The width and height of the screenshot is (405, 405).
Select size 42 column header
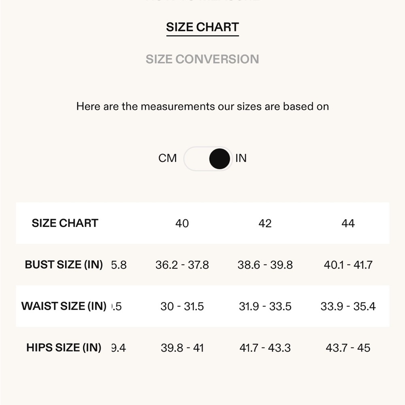coord(265,224)
